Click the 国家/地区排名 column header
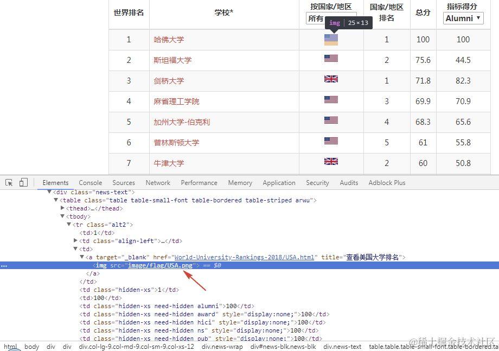499x351 pixels. pos(387,12)
